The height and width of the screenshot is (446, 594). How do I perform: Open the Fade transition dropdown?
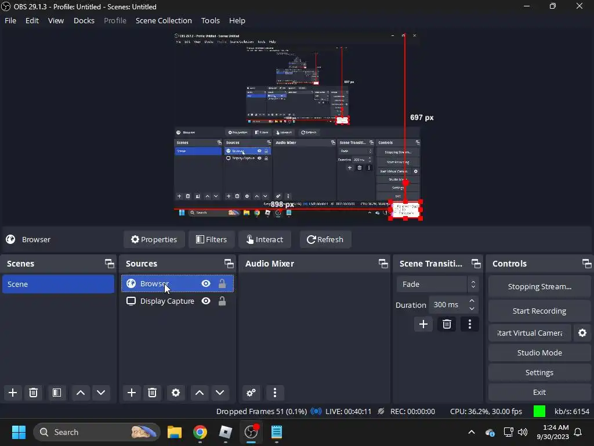point(437,284)
